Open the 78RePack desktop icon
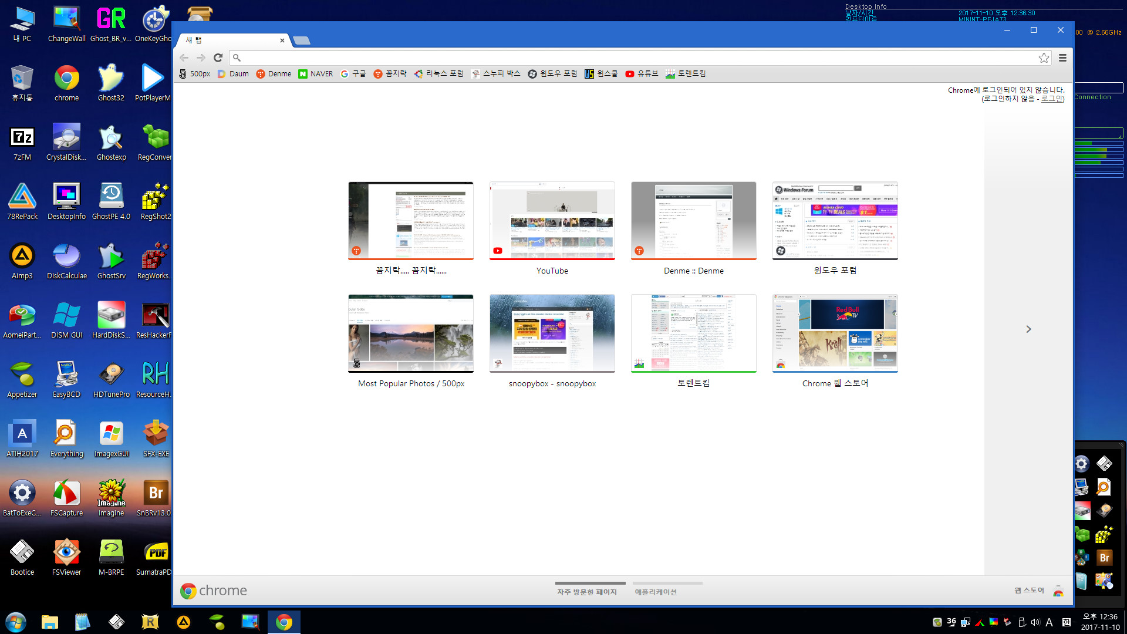1127x634 pixels. point(22,203)
